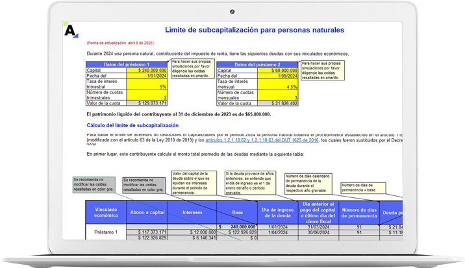Screen dimensions: 465x268
Task: Click the "Número de días calendario" comment box
Action: 308,184
